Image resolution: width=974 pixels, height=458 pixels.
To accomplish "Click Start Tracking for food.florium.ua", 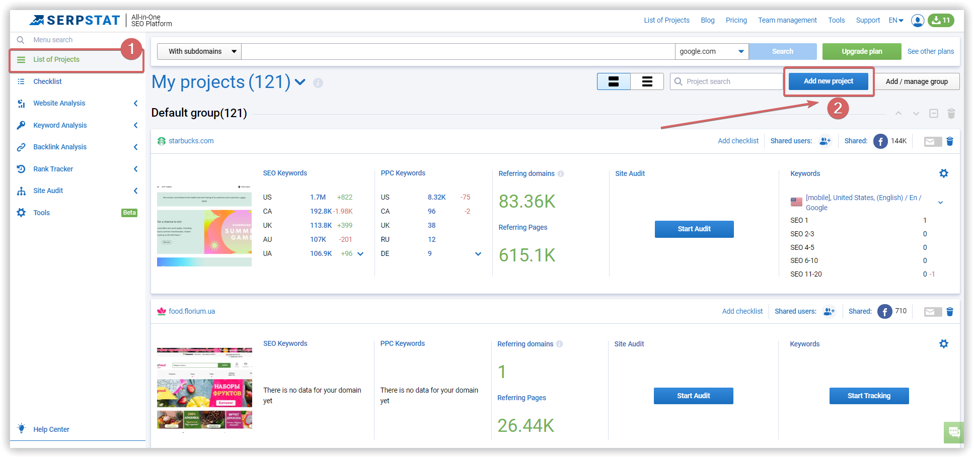I will pyautogui.click(x=869, y=396).
